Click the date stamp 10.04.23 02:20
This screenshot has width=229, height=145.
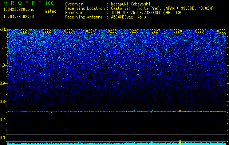click(19, 17)
